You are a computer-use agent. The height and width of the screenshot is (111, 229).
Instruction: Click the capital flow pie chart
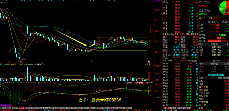(x=225, y=8)
